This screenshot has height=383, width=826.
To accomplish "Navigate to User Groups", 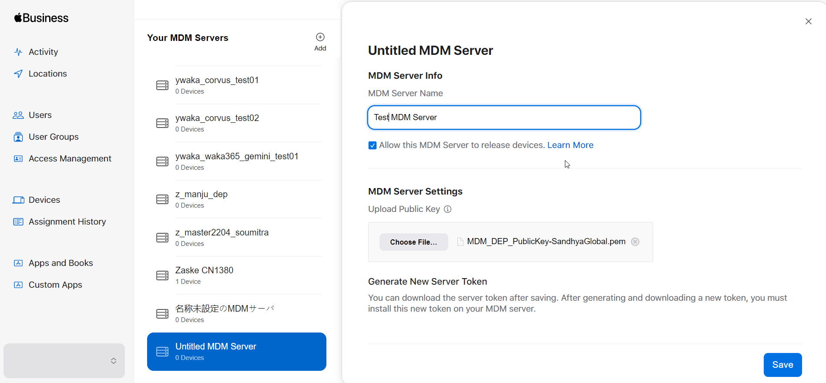I will [54, 137].
